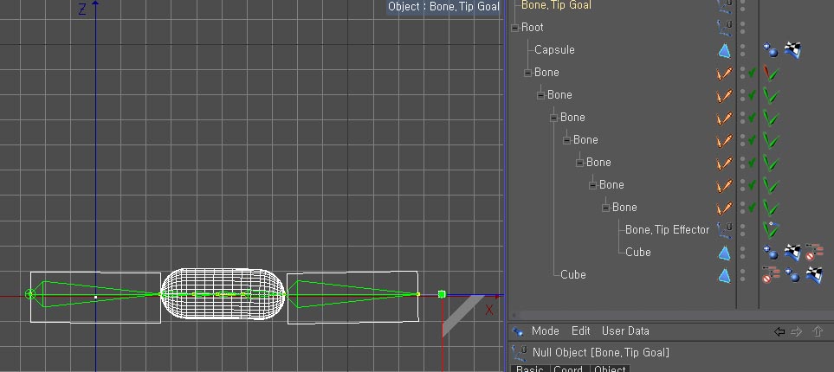This screenshot has width=834, height=372.
Task: Collapse the fourth Bone branch
Action: pos(567,140)
